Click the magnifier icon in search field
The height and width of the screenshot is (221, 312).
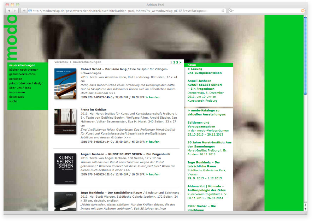tap(231, 11)
